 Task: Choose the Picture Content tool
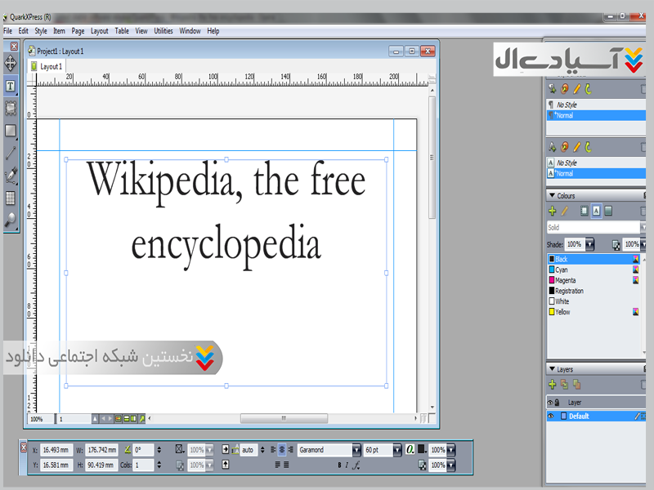tap(11, 108)
